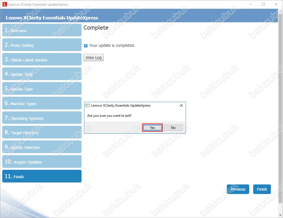This screenshot has width=283, height=218.
Task: Go to step 4 Update Task
Action: 42,74
